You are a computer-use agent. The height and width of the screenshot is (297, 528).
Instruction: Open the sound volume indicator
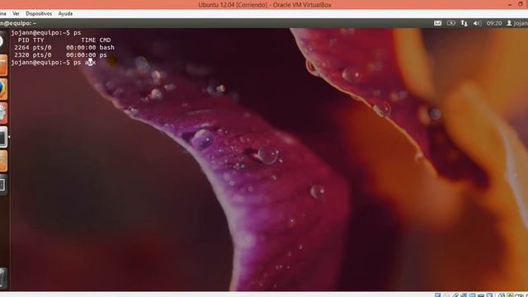tap(477, 23)
